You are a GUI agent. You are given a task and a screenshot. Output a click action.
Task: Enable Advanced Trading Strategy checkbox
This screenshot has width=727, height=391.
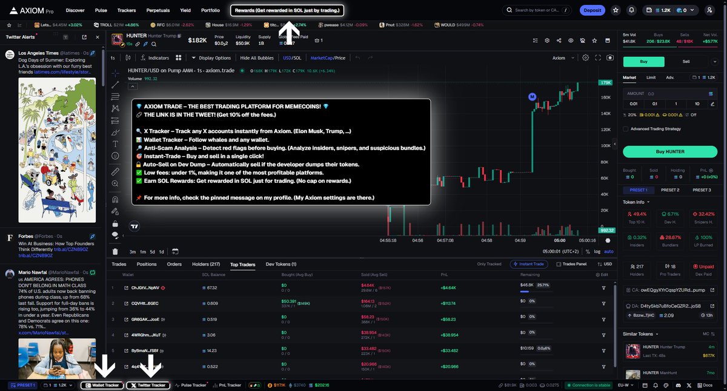[x=626, y=129]
